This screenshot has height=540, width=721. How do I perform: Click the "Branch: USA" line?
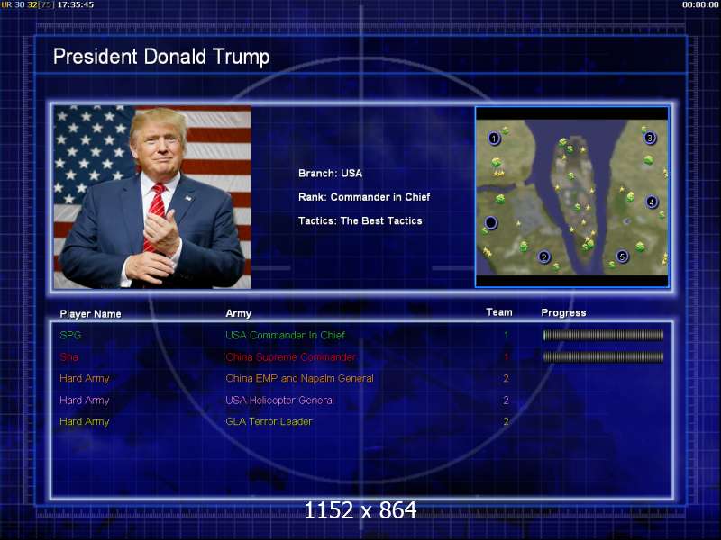(x=330, y=173)
